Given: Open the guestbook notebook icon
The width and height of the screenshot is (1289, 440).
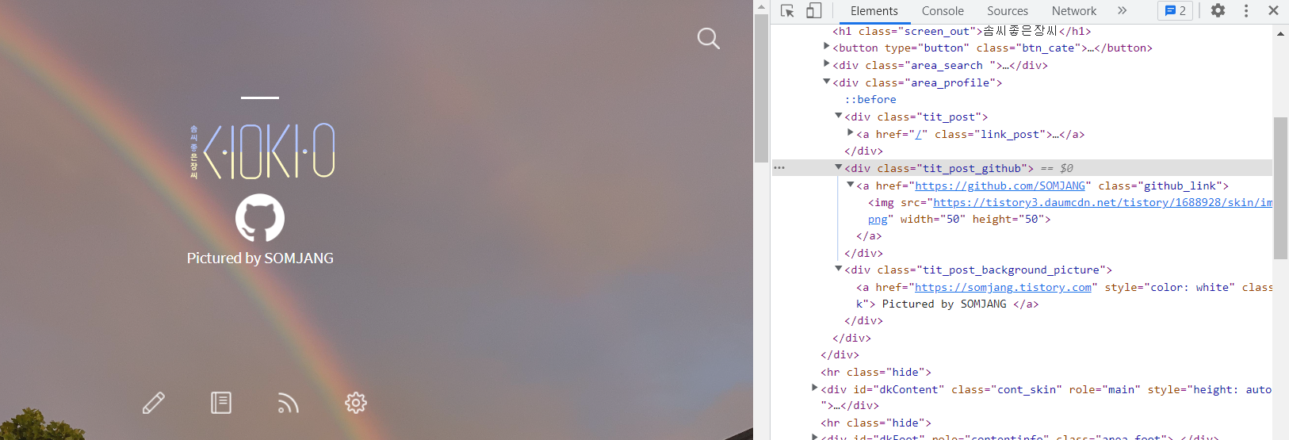Looking at the screenshot, I should pos(221,403).
